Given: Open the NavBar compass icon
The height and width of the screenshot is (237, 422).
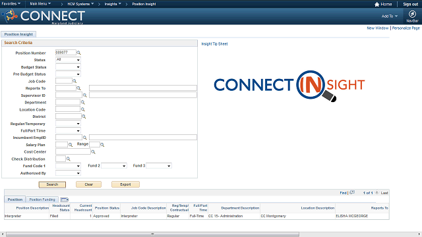Looking at the screenshot, I should click(x=412, y=14).
